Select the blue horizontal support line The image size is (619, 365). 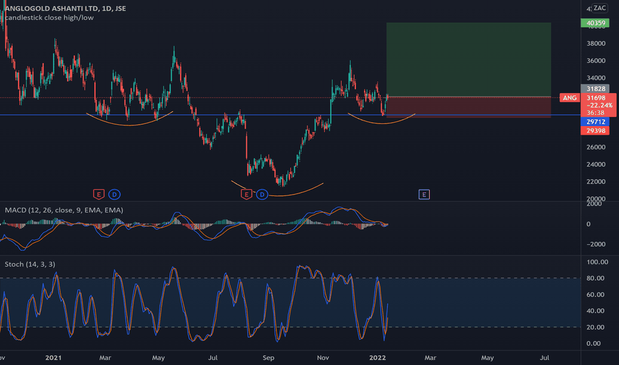click(290, 115)
